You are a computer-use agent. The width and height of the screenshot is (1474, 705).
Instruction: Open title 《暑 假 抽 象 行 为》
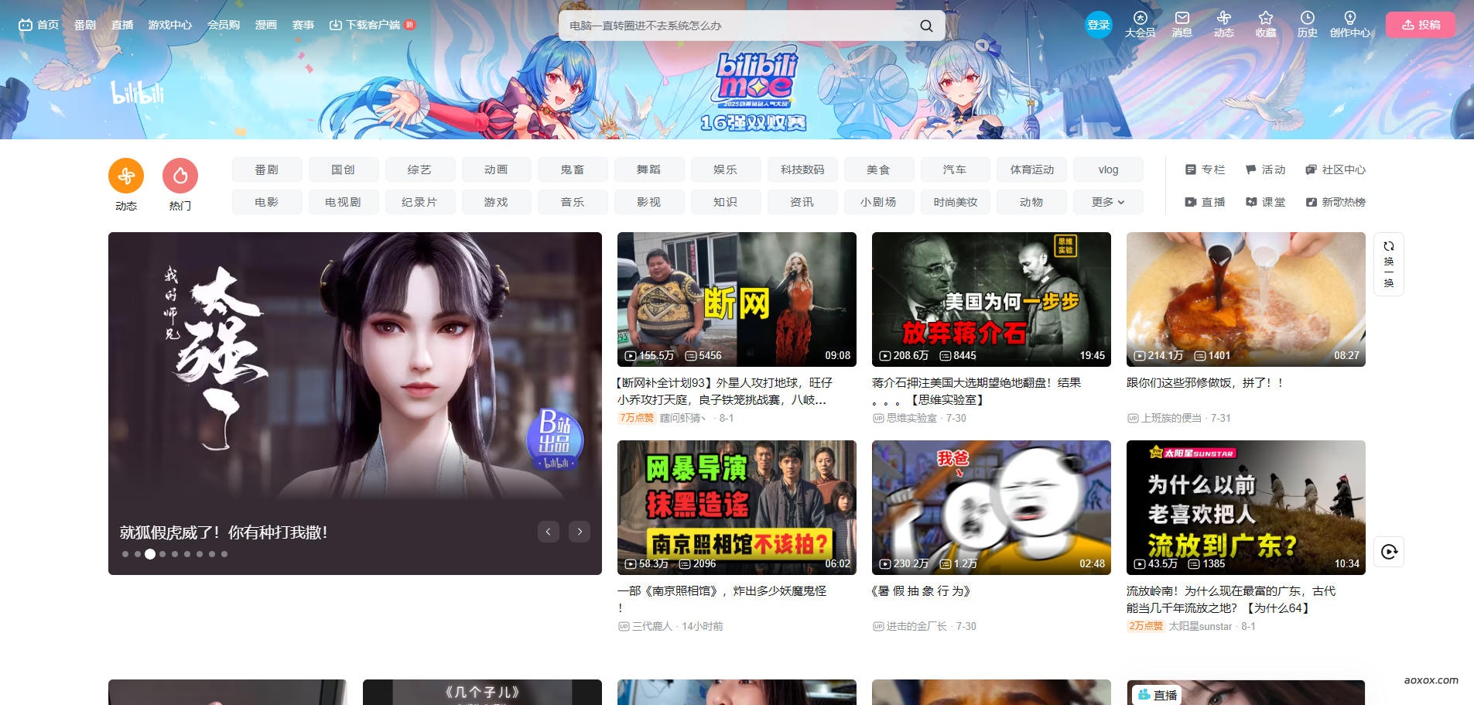[x=921, y=590]
